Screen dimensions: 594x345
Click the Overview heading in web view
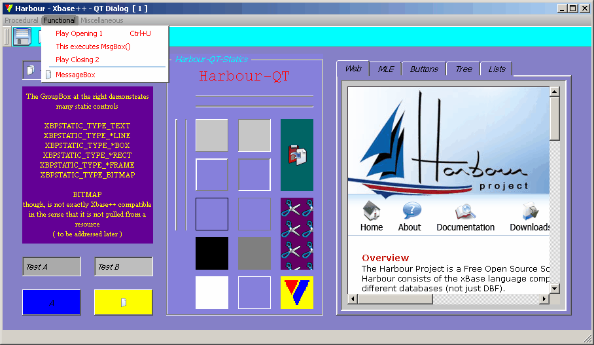[x=385, y=258]
